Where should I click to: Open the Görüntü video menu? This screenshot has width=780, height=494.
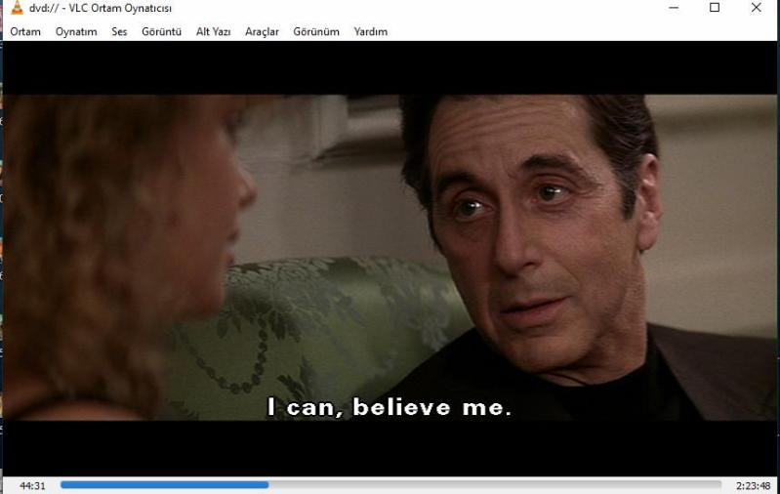coord(161,31)
